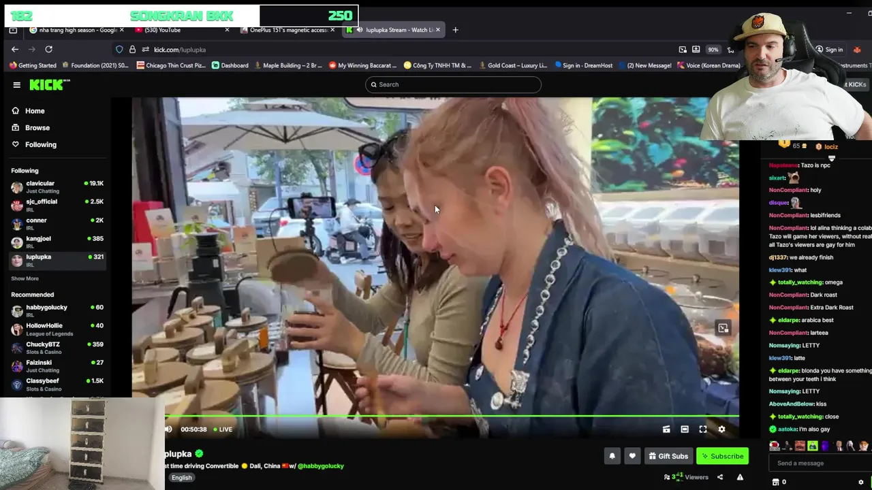The image size is (872, 490).
Task: Open a new browser tab
Action: tap(455, 30)
